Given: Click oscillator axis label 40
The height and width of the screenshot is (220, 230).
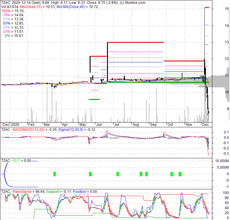Looking at the screenshot, I should point(227,208).
